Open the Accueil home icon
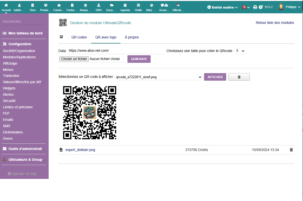 6,5
